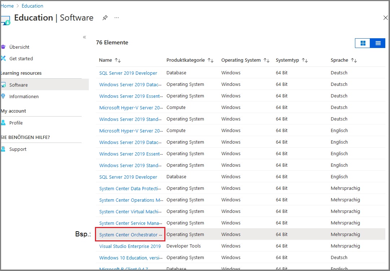Screen dimensions: 390x271
Task: Open Education breadcrumb link
Action: point(32,6)
